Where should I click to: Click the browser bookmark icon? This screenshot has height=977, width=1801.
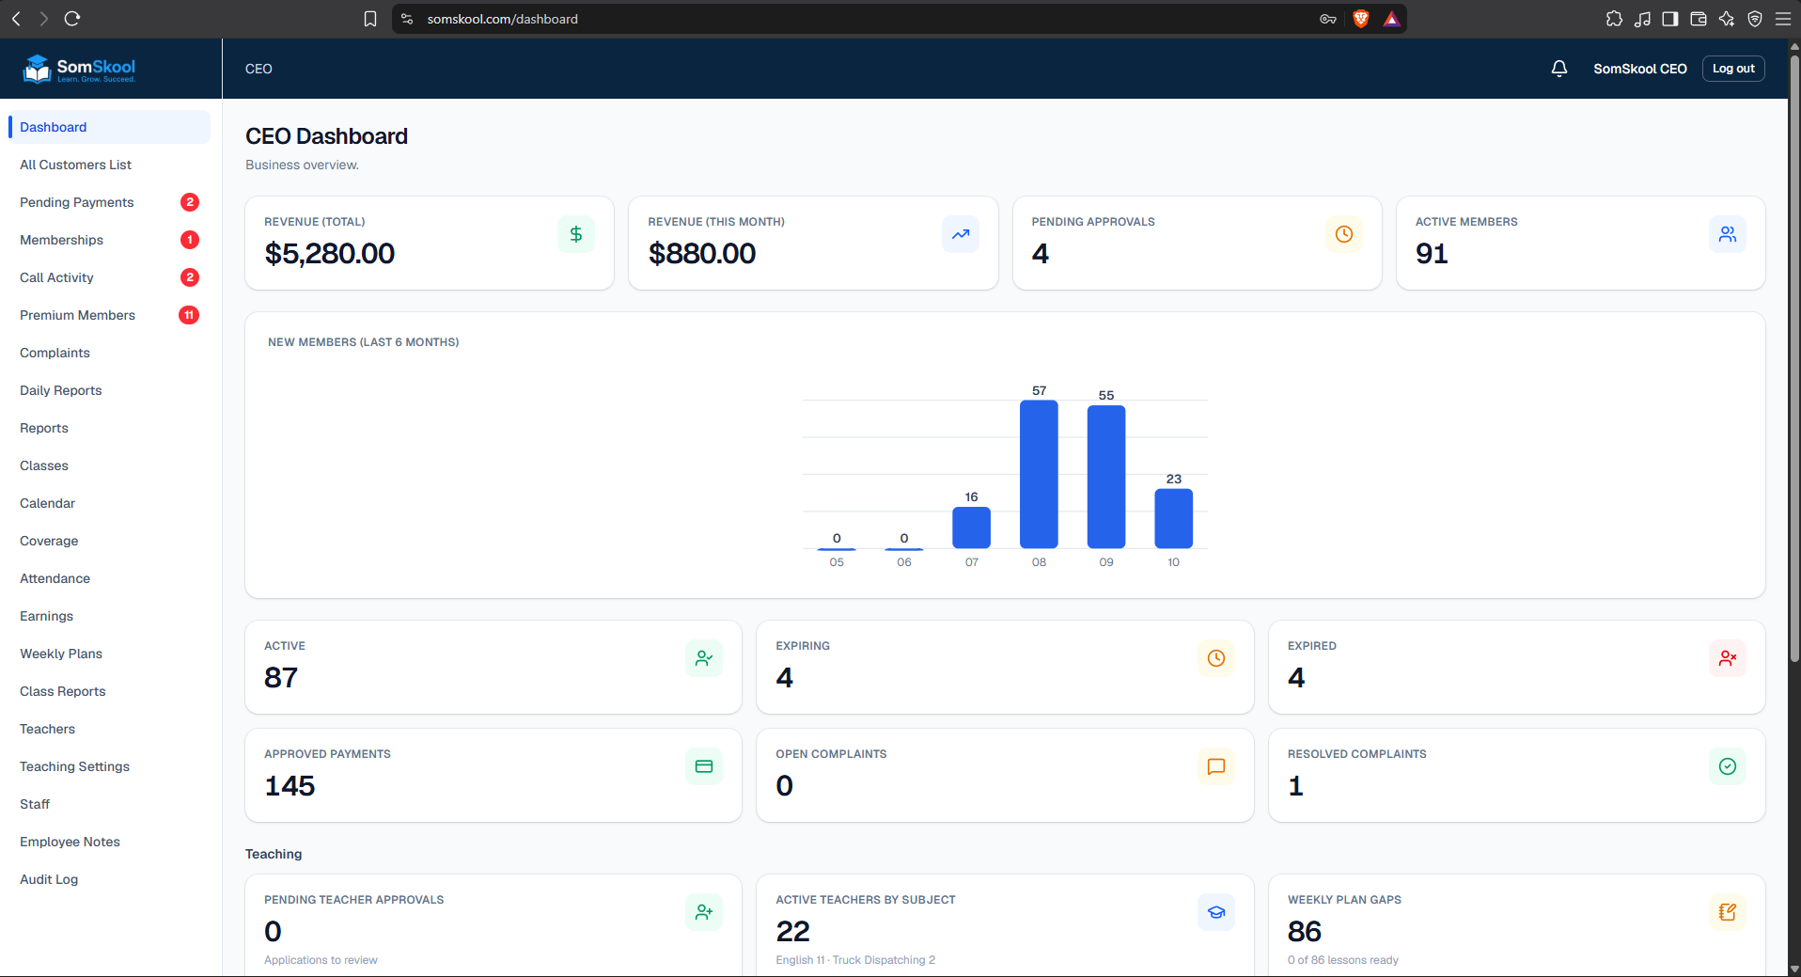tap(370, 19)
